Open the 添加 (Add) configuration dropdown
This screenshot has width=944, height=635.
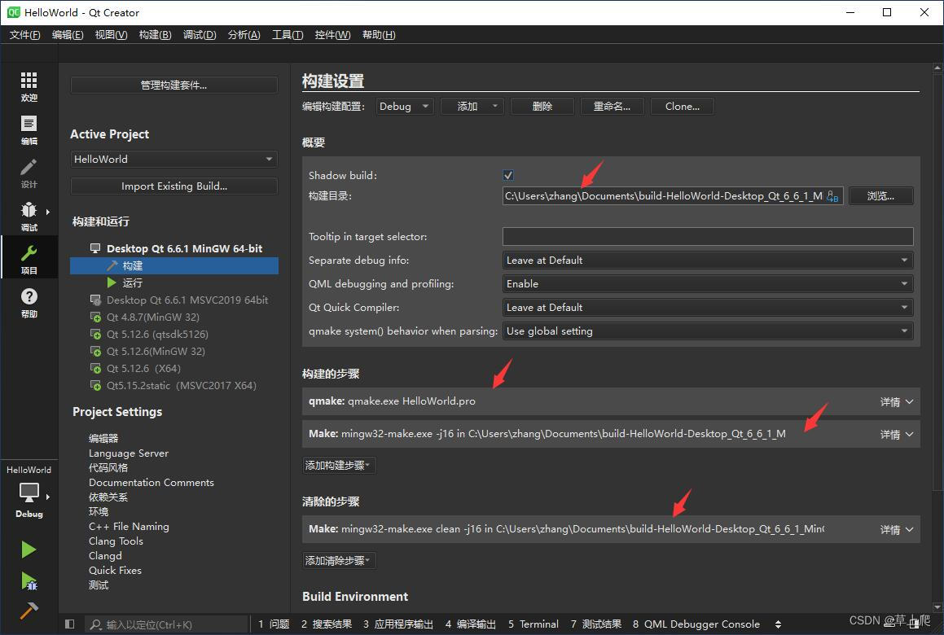point(472,107)
